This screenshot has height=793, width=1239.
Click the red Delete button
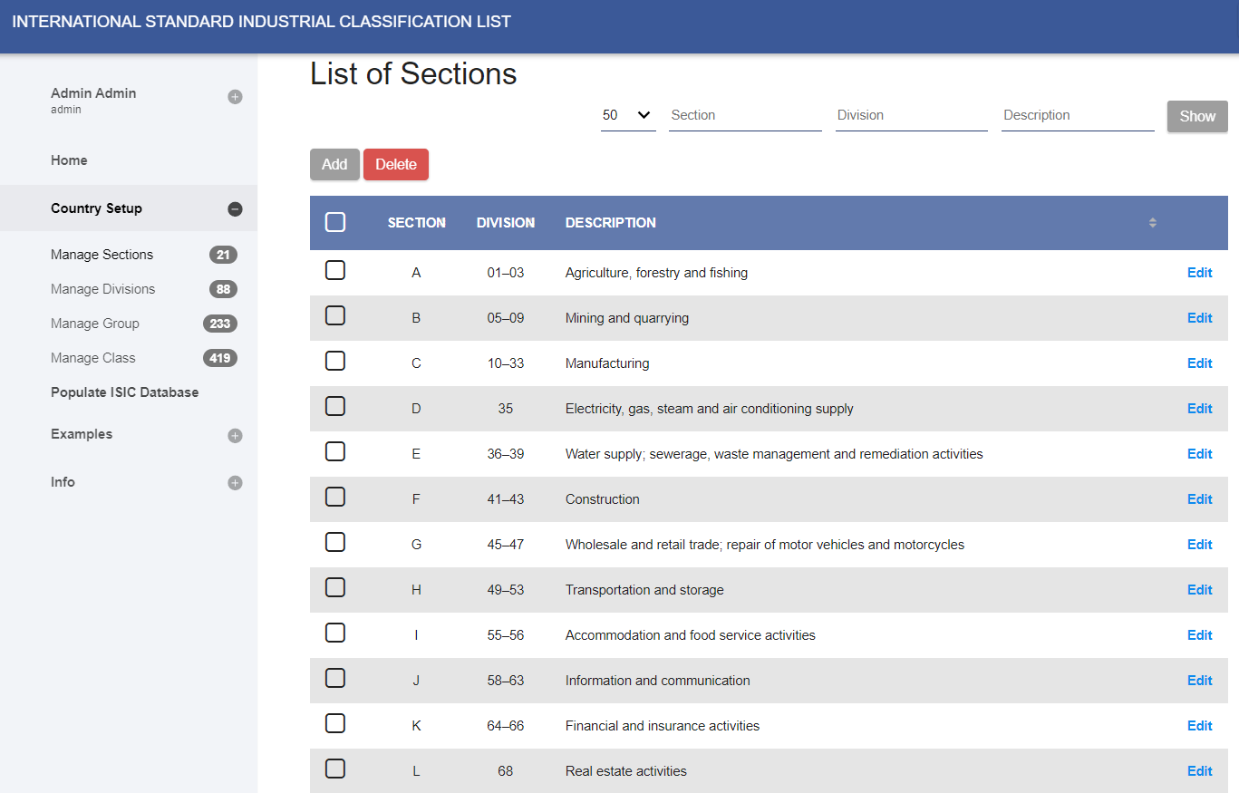point(395,164)
